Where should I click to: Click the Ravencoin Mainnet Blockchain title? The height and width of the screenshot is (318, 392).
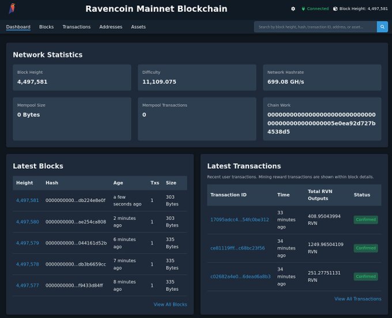pyautogui.click(x=156, y=9)
